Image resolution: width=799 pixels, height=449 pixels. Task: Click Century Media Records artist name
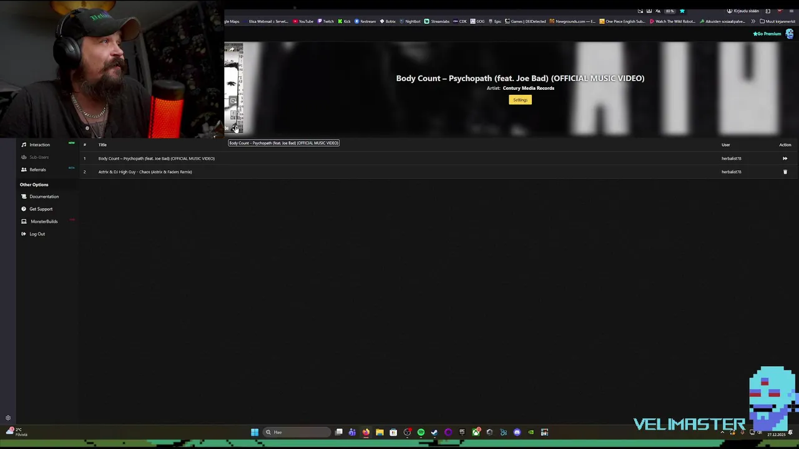(x=528, y=88)
